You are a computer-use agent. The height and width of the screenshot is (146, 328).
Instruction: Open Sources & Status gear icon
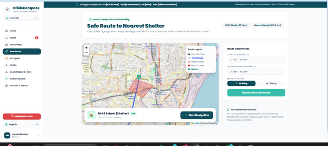pos(6,86)
